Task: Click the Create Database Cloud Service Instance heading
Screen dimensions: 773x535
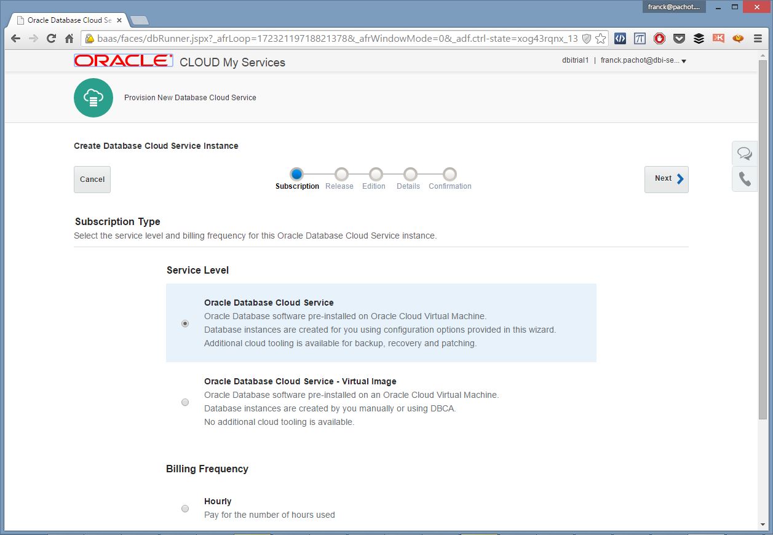Action: pos(156,146)
